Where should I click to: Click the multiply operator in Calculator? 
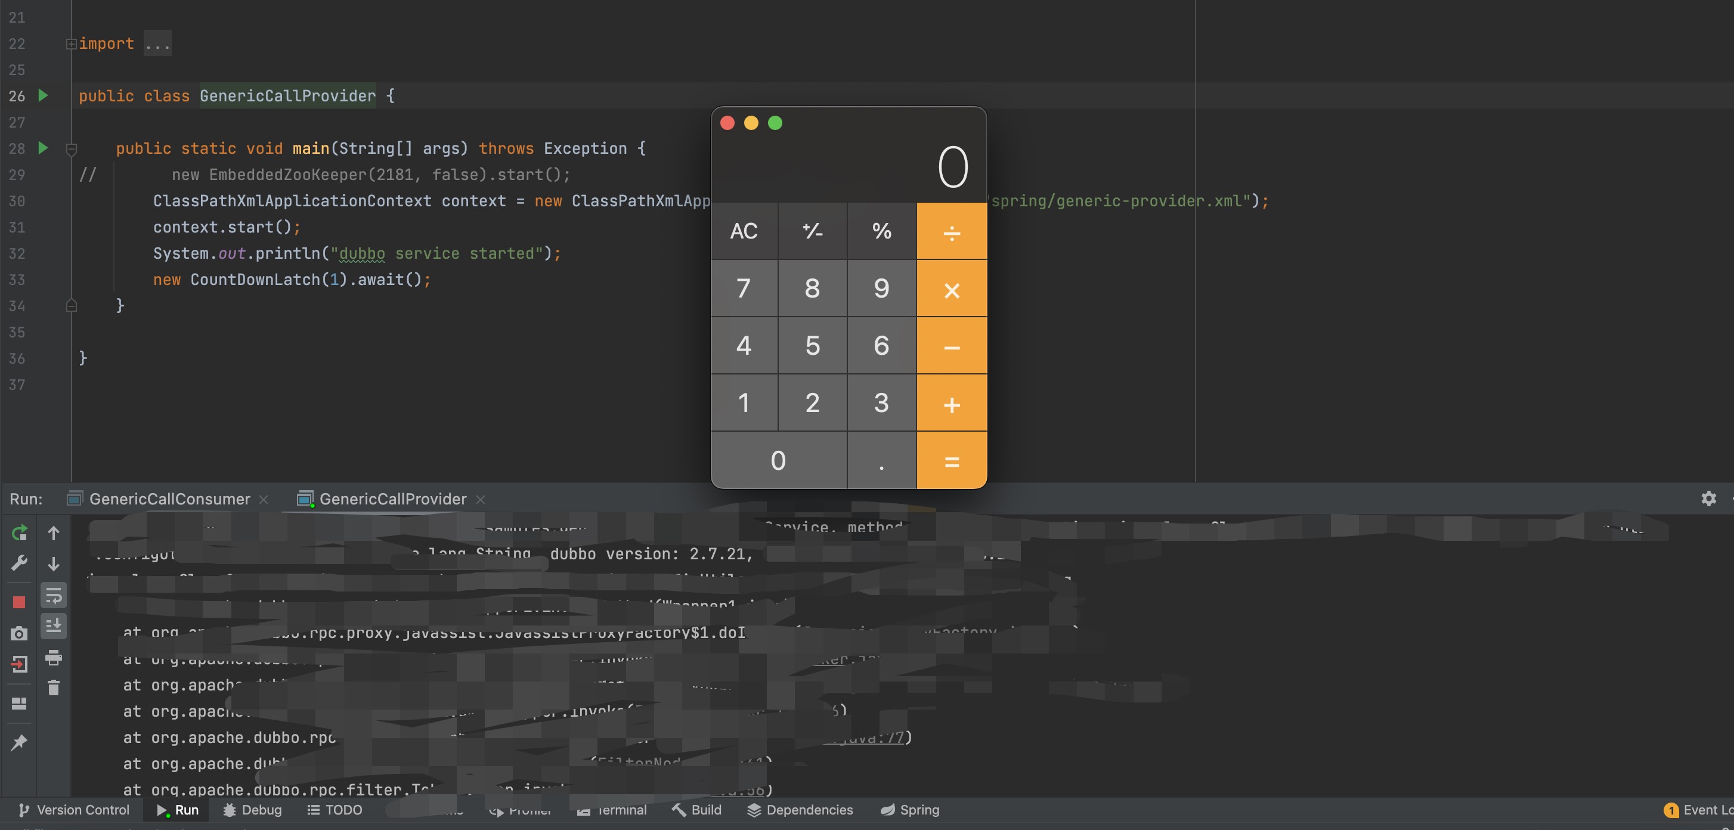tap(952, 289)
